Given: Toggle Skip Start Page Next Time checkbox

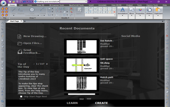Looking at the screenshot, I should (21, 96).
